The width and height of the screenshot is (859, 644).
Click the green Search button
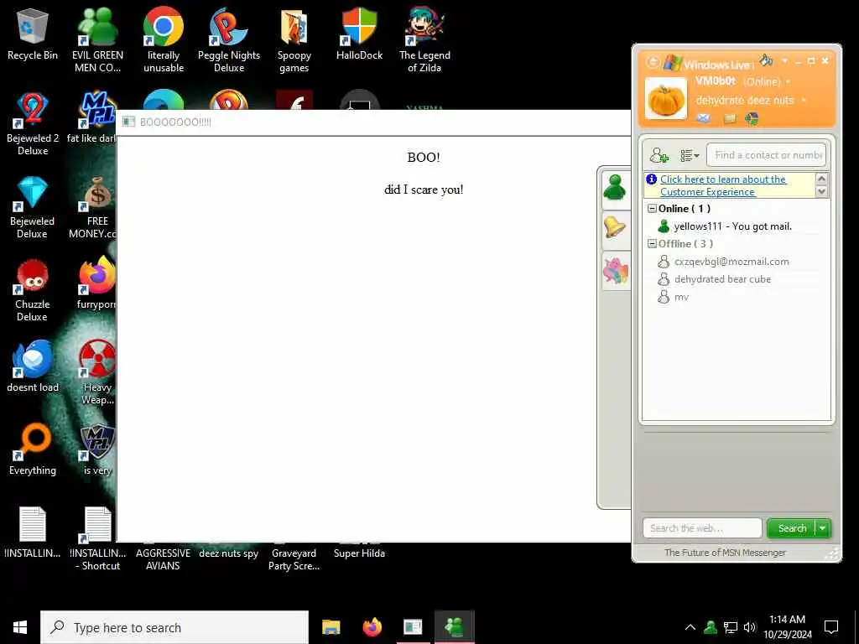coord(792,528)
